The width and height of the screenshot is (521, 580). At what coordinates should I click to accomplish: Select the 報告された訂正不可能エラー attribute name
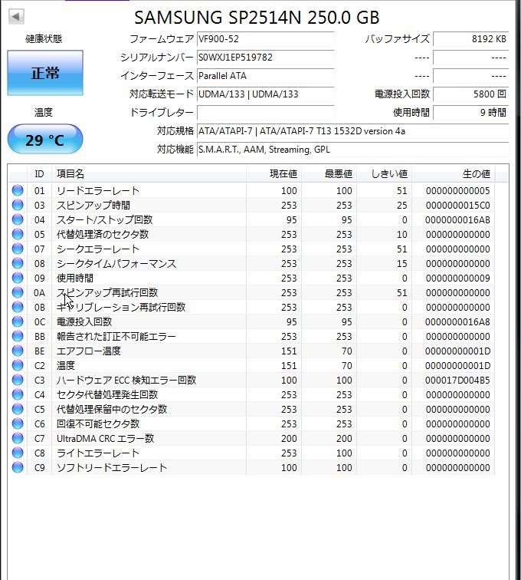[116, 336]
